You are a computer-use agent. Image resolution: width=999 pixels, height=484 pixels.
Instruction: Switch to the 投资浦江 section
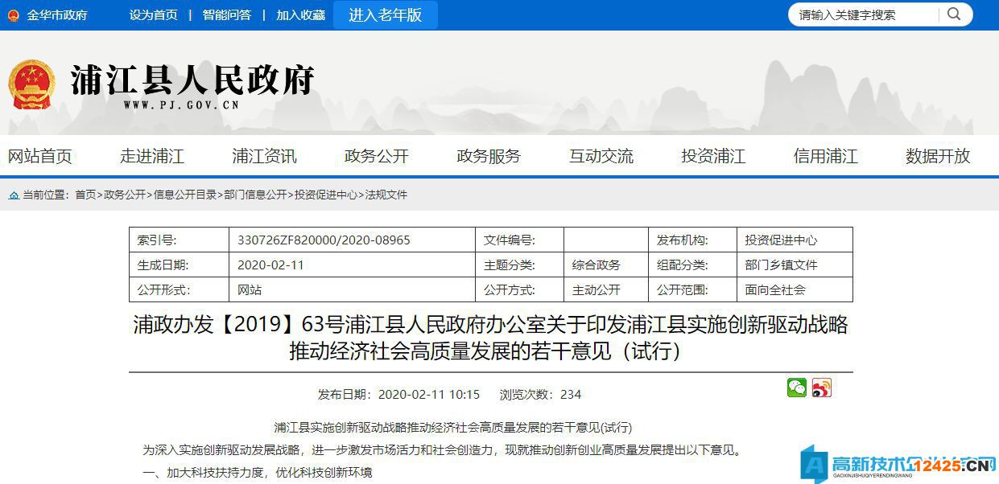pos(712,157)
